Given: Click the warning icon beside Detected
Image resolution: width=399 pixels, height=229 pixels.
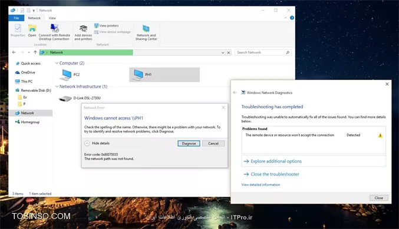Looking at the screenshot, I should pos(380,135).
